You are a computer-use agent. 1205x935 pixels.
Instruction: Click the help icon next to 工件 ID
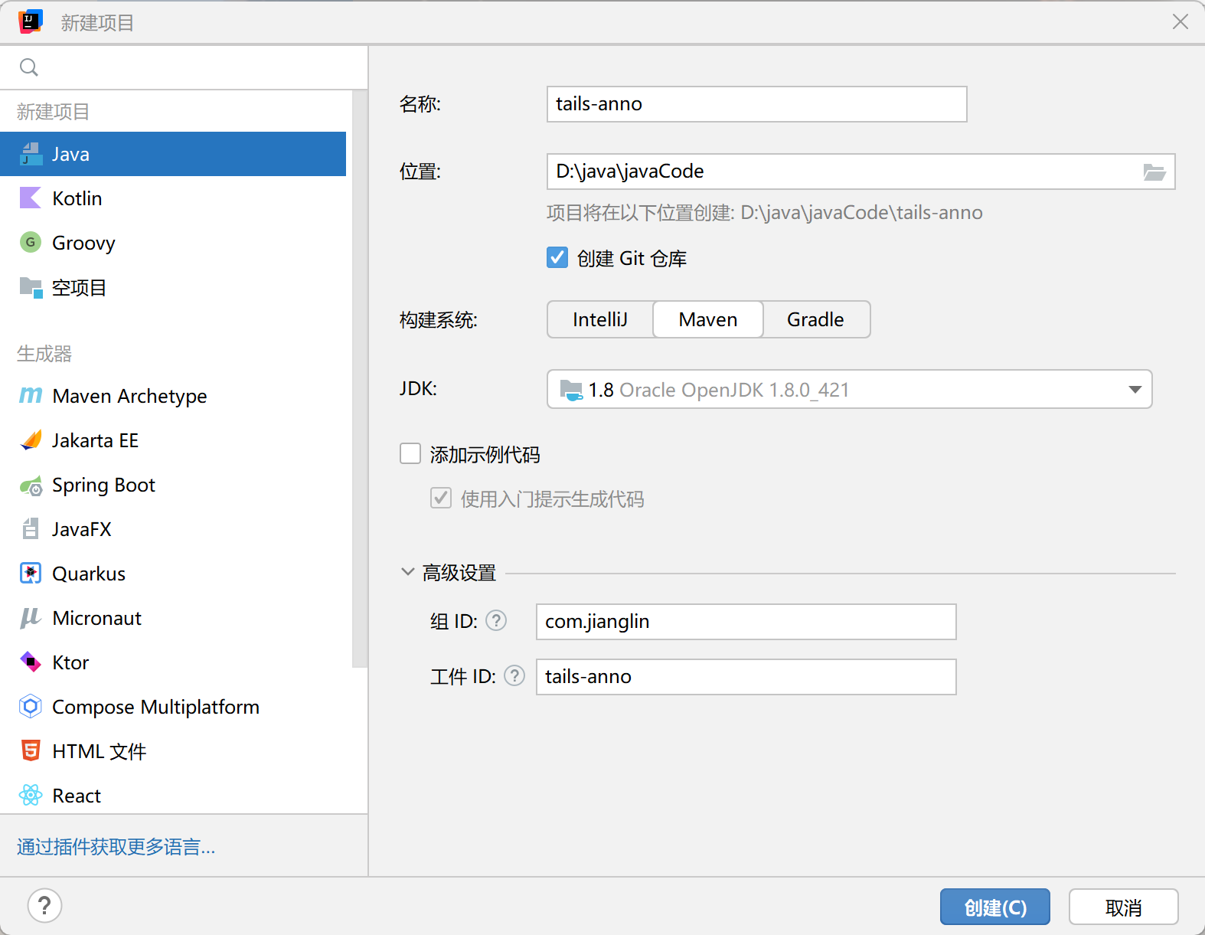514,675
